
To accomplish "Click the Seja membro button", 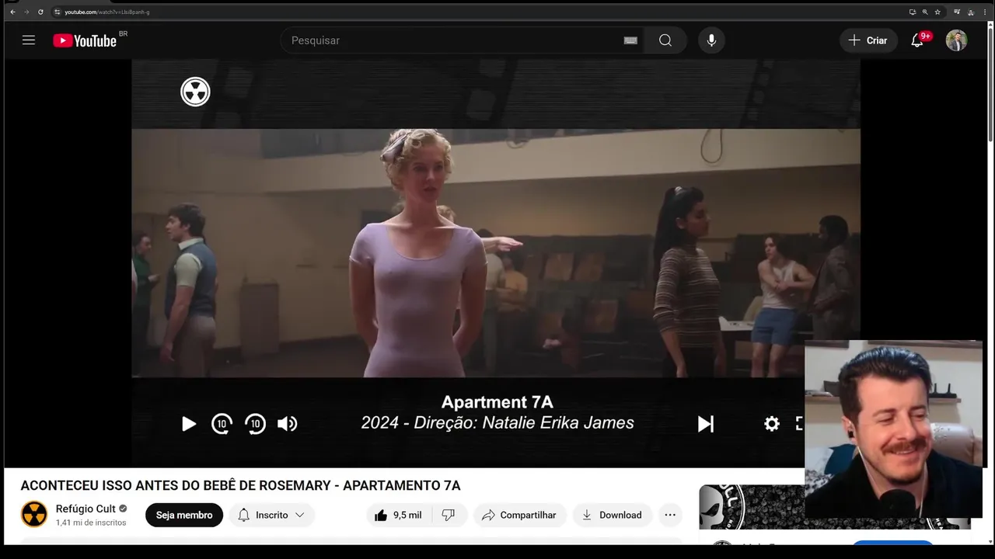I will [x=184, y=515].
